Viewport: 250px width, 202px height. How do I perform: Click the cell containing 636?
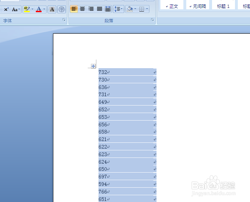(126, 87)
